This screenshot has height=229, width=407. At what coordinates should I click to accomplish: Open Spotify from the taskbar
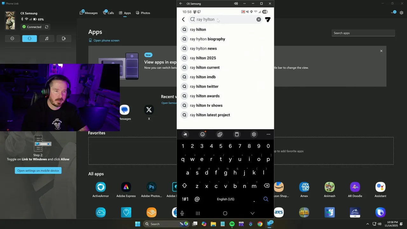232,224
